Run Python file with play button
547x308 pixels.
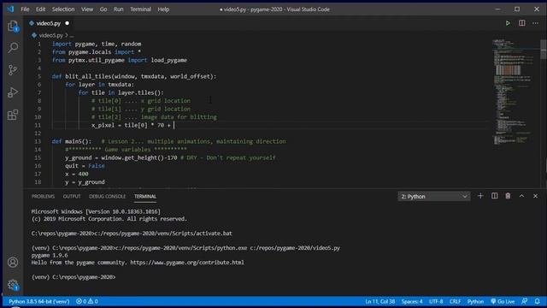click(508, 23)
